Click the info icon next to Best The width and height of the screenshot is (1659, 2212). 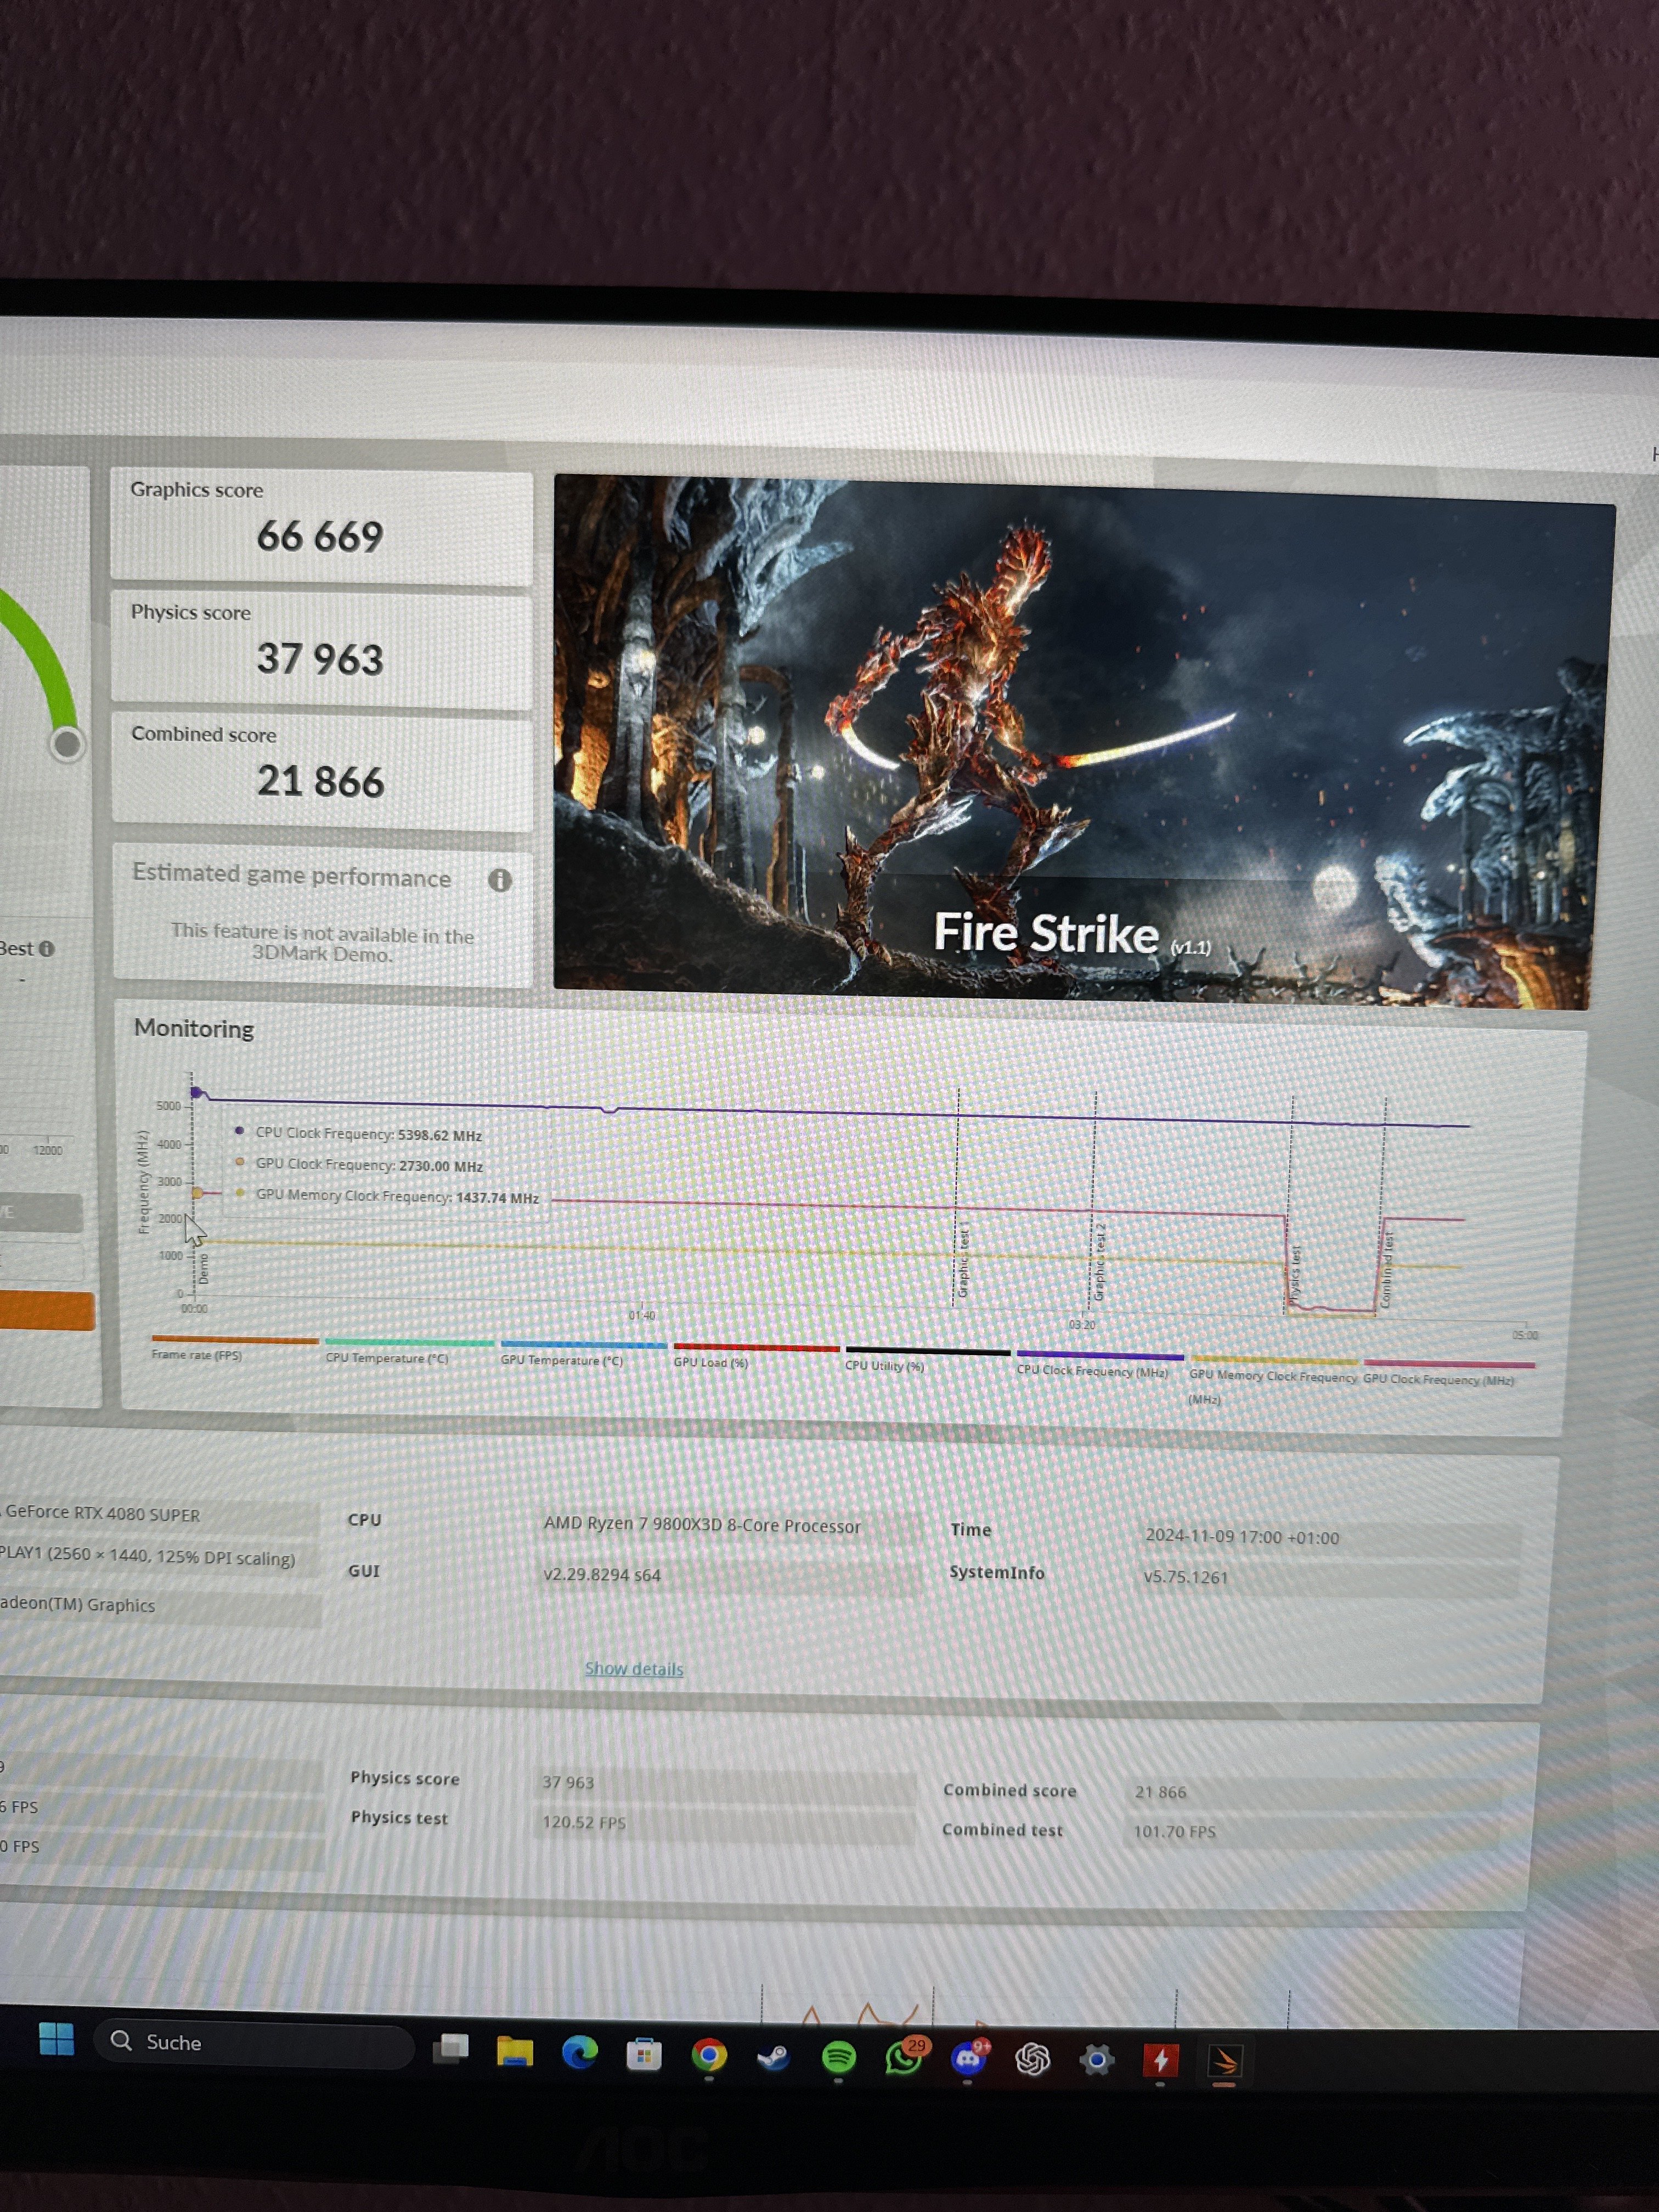(46, 948)
